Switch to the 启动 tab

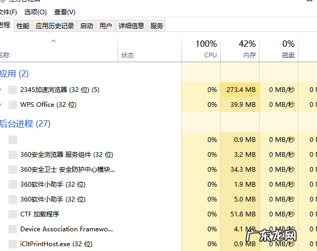pos(87,26)
